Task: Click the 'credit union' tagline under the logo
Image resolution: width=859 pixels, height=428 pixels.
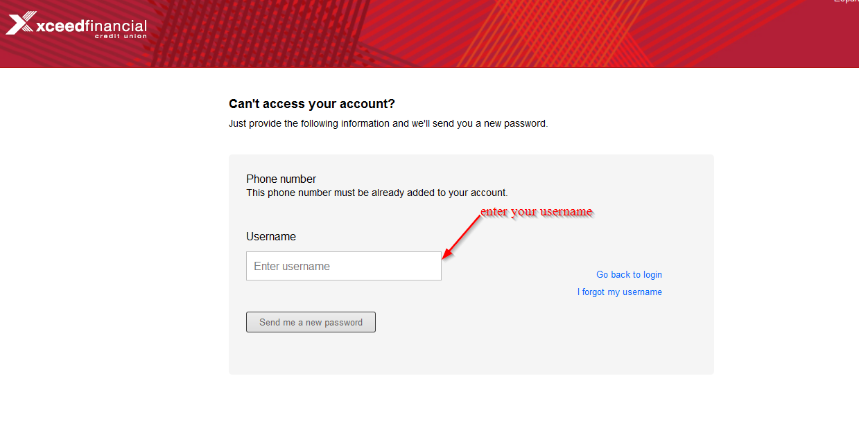Action: click(x=121, y=36)
